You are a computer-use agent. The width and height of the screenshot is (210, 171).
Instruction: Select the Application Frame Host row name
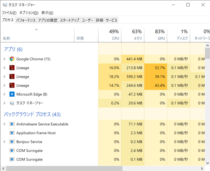36,133
